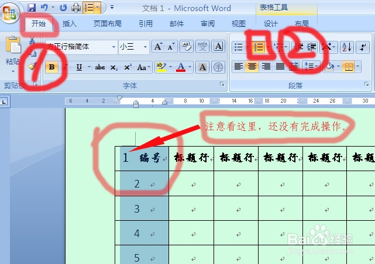Apply yellow text highlight color
Screen dimensions: 375x264
[x=161, y=67]
